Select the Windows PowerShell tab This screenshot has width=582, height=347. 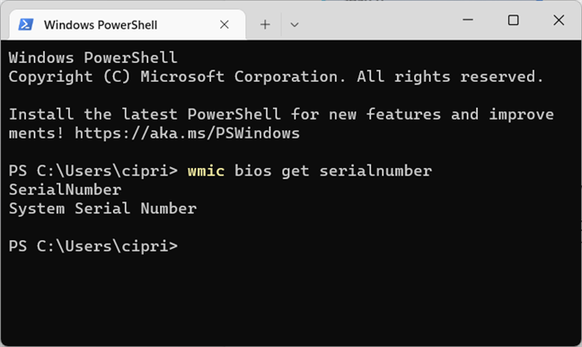(x=127, y=24)
